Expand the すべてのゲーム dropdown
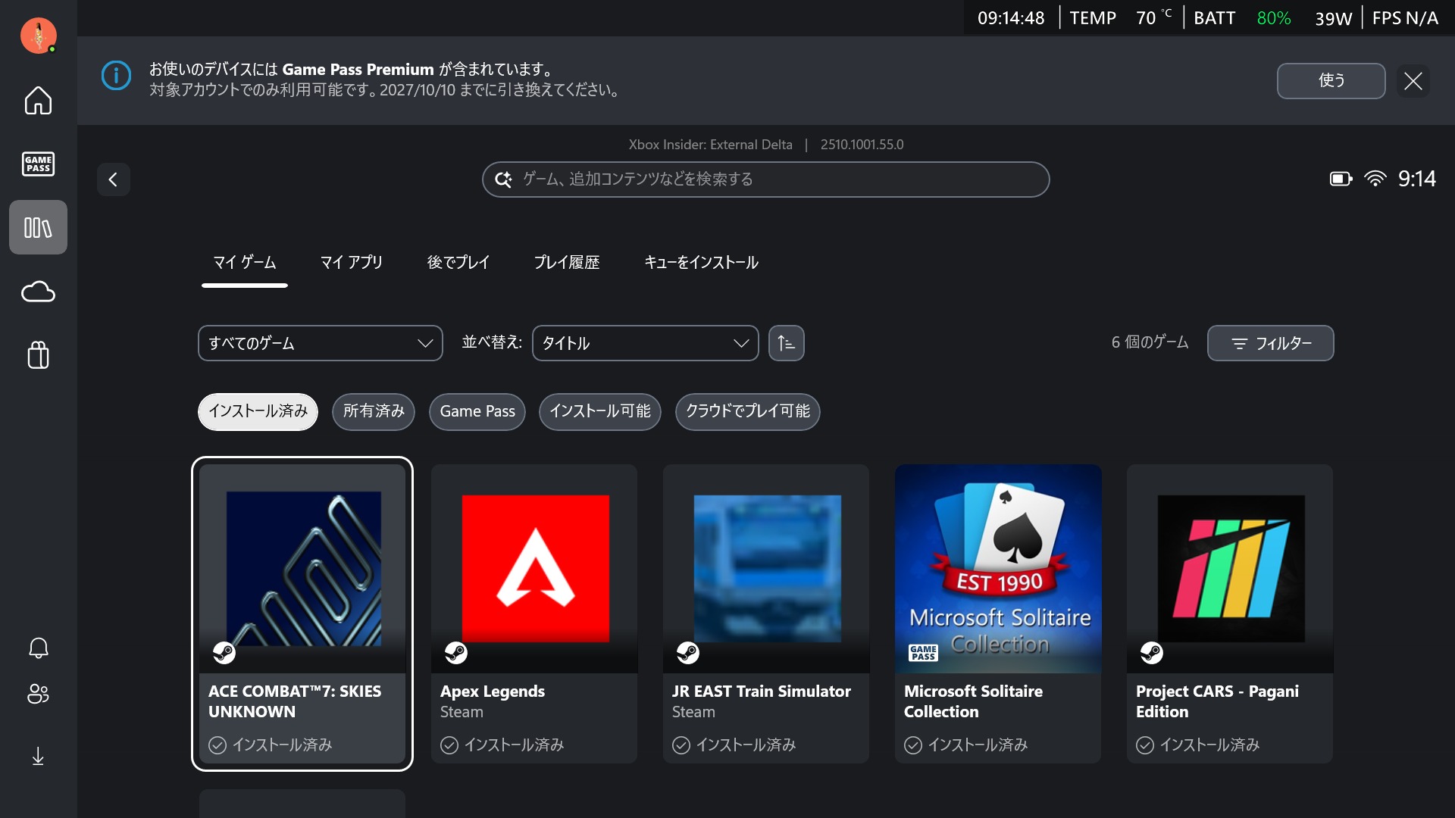Image resolution: width=1455 pixels, height=818 pixels. [320, 343]
